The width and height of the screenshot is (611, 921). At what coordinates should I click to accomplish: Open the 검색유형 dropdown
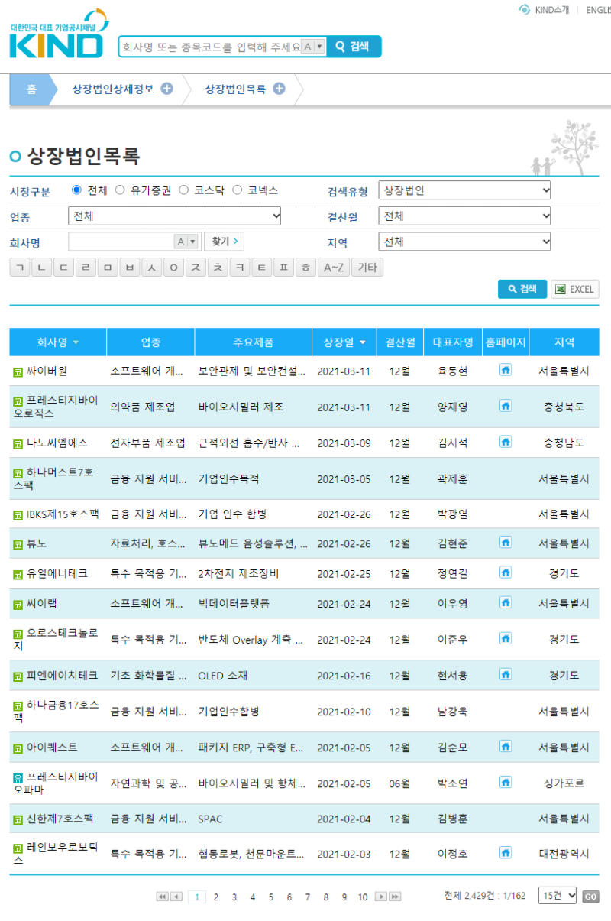pos(464,190)
